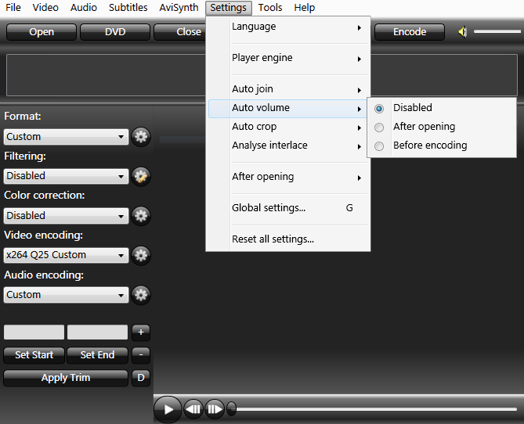Image resolution: width=524 pixels, height=424 pixels.
Task: Click the Apply Trim button
Action: tap(66, 378)
